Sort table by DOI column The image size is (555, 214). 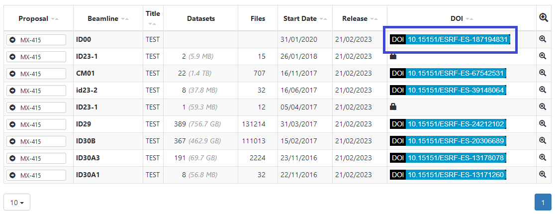pos(469,19)
